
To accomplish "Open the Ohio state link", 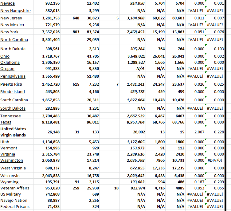I will [5, 56].
